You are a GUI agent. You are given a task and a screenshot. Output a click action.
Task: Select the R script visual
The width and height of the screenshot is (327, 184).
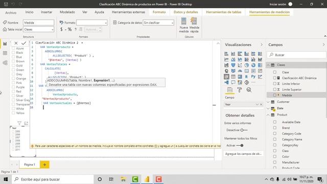click(x=246, y=77)
